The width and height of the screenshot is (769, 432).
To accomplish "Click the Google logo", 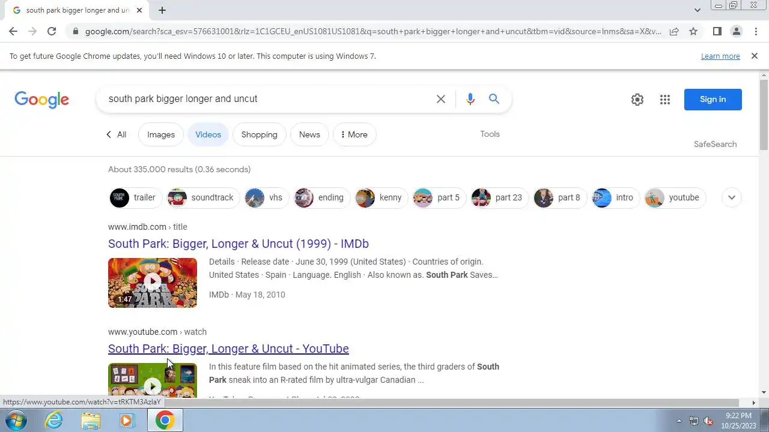I will (42, 100).
